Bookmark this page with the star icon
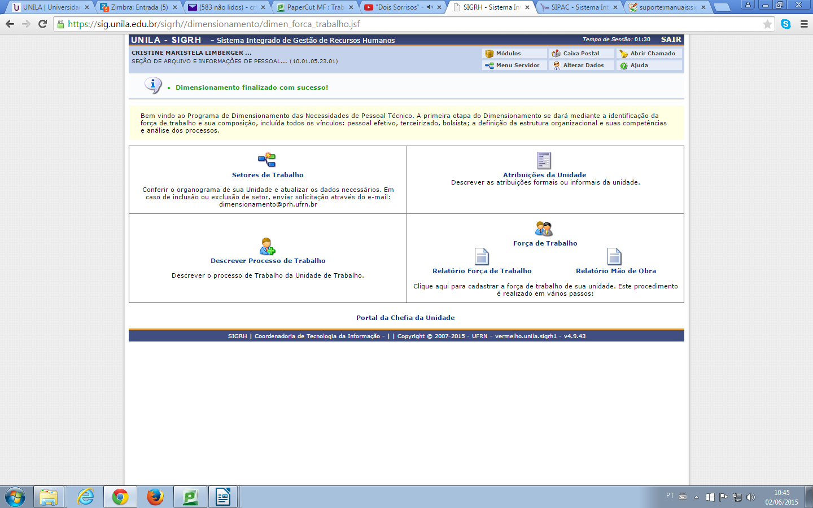813x508 pixels. (x=767, y=24)
